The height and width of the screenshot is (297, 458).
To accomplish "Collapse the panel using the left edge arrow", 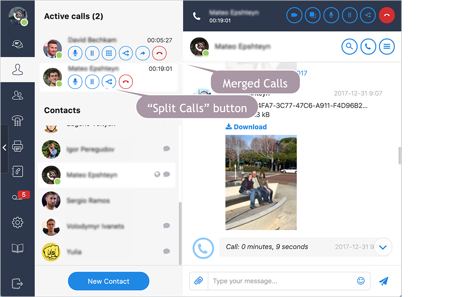I will (5, 147).
